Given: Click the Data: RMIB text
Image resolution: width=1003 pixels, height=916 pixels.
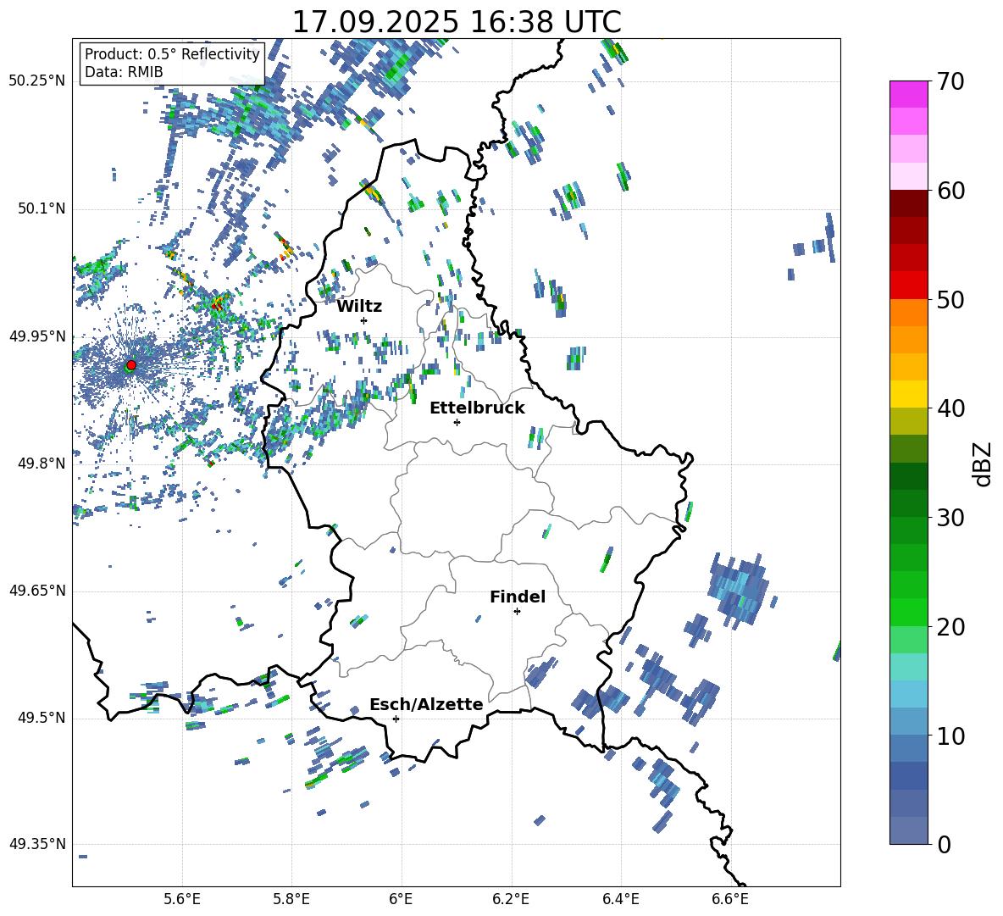Looking at the screenshot, I should click(x=124, y=72).
